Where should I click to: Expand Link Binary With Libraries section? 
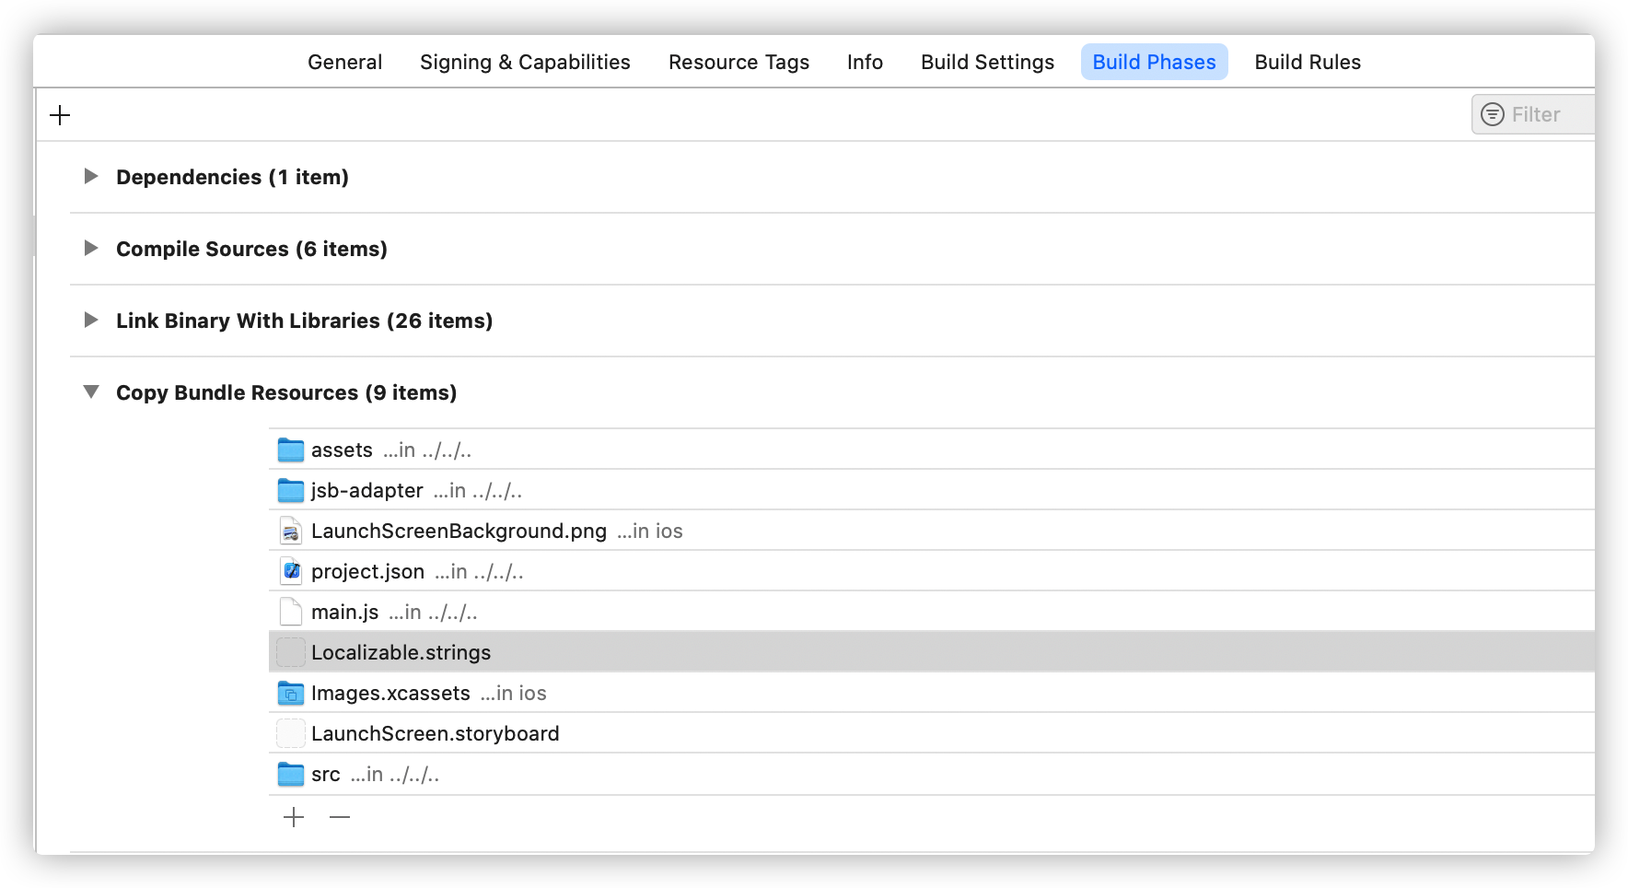pos(91,320)
